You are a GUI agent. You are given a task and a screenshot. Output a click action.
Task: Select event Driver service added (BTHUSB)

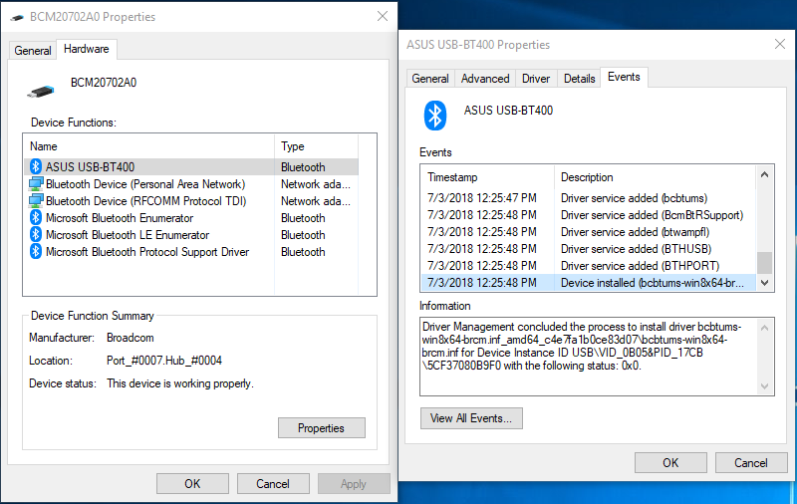click(x=589, y=248)
